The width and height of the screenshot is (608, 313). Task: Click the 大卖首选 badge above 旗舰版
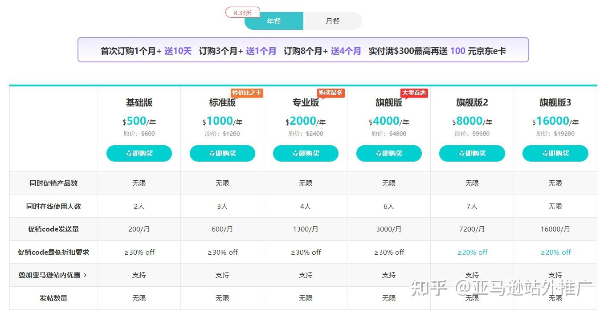click(414, 93)
